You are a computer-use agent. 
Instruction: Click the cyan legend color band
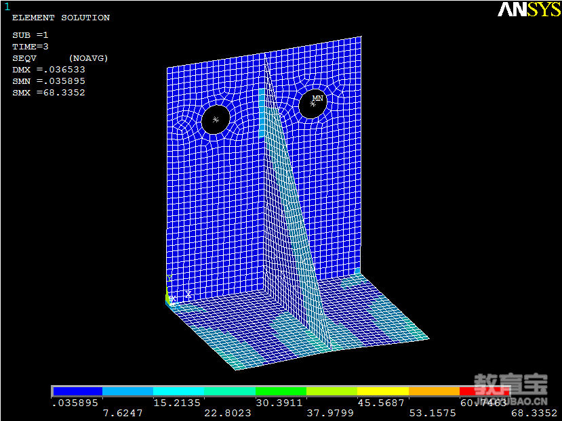point(179,391)
